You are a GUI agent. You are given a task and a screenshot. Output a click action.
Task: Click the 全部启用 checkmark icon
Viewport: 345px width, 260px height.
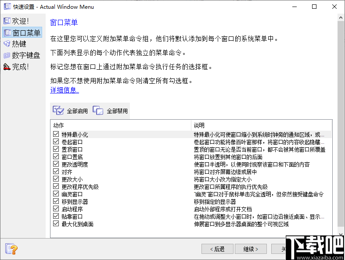coord(58,110)
